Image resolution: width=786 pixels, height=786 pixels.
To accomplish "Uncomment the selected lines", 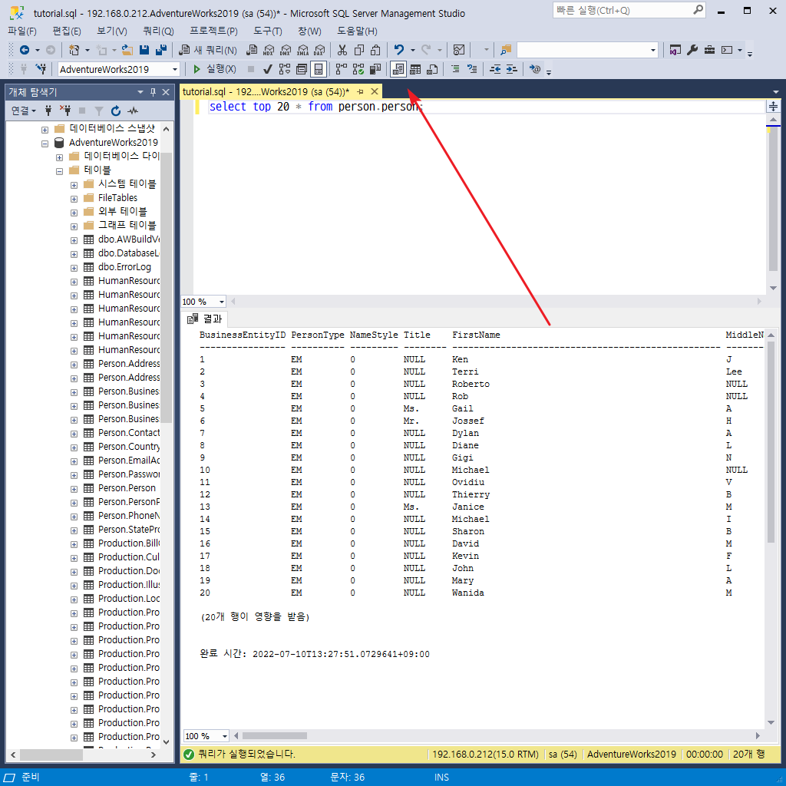I will point(472,69).
